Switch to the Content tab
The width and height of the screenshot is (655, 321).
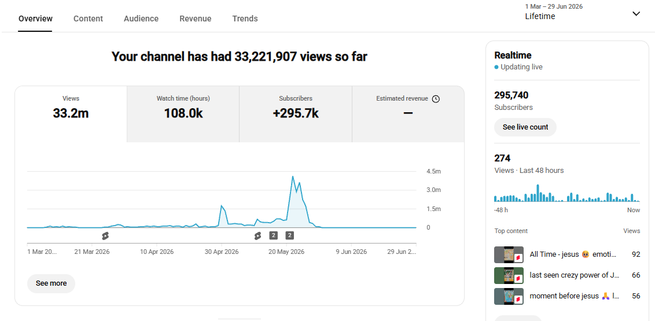click(x=88, y=19)
